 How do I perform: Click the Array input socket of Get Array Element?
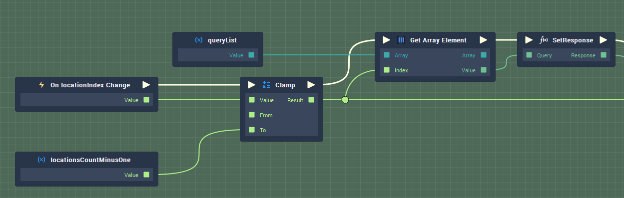tap(387, 55)
